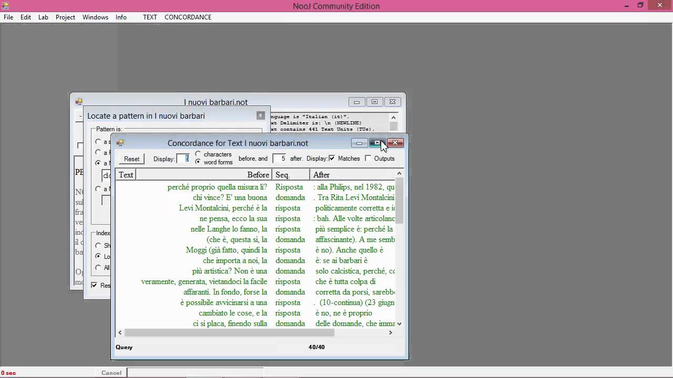Viewport: 673px width, 378px height.
Task: Click the pattern text field in Locate dialog
Action: [106, 175]
